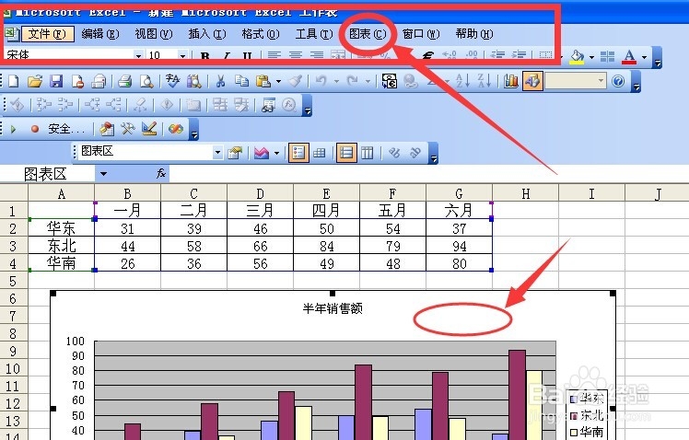The image size is (689, 440).
Task: Open the 文件(F) menu
Action: point(47,34)
